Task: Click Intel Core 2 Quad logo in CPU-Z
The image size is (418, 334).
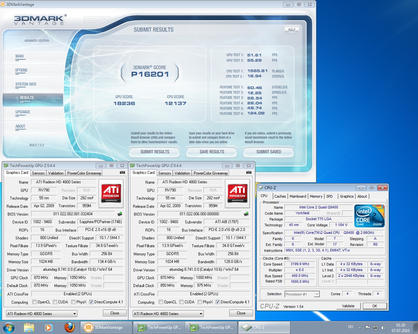Action: click(x=369, y=216)
